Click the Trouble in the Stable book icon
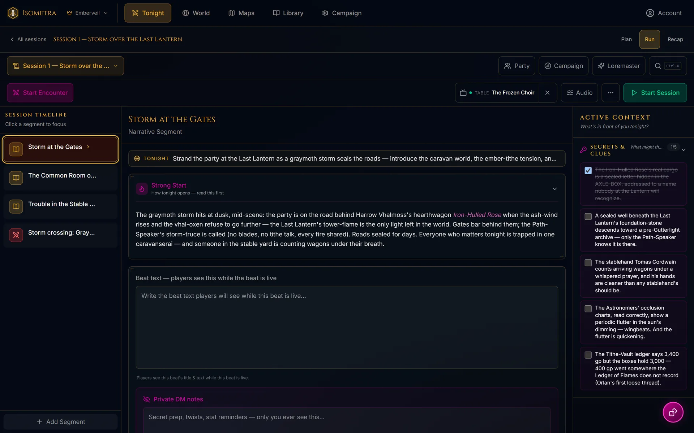The width and height of the screenshot is (694, 433). coord(16,206)
